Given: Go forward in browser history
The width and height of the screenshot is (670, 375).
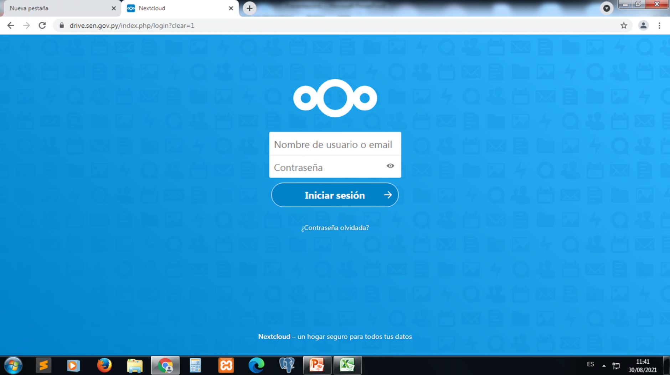Looking at the screenshot, I should [26, 26].
